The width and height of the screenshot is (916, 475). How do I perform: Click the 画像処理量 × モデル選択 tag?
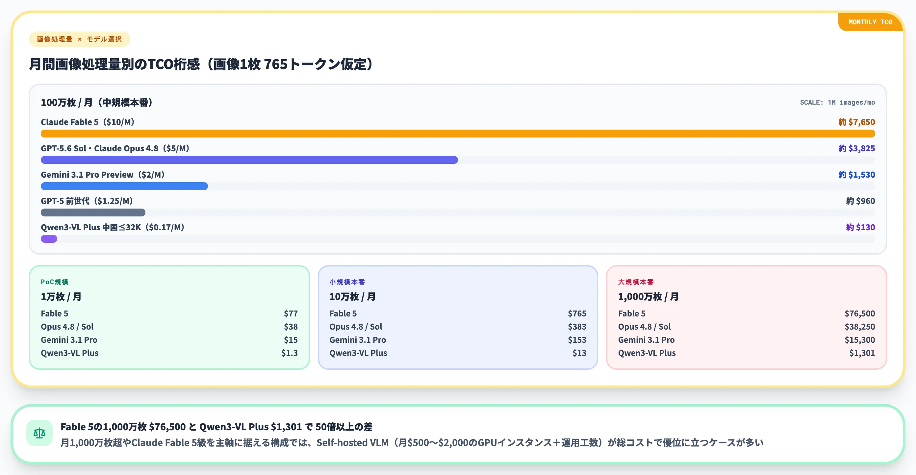pos(79,39)
